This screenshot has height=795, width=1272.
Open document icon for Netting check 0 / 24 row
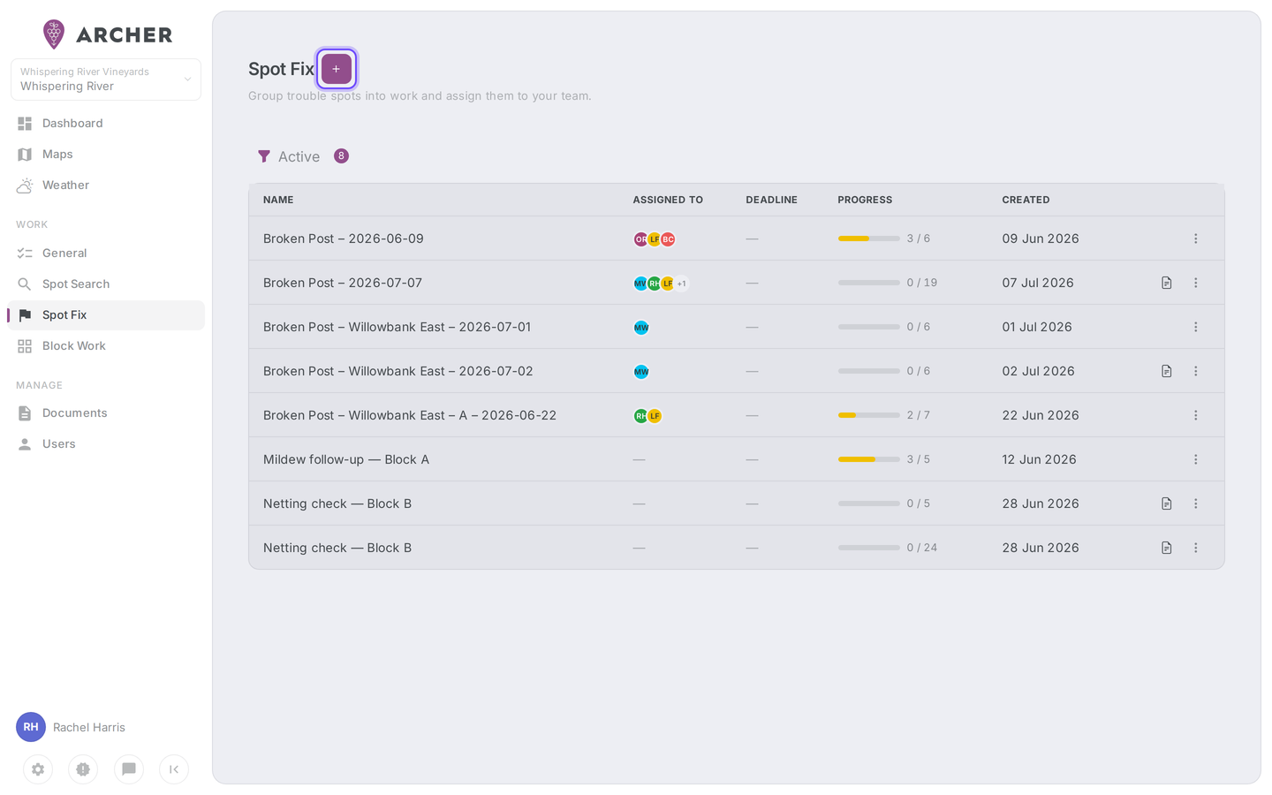[1167, 548]
